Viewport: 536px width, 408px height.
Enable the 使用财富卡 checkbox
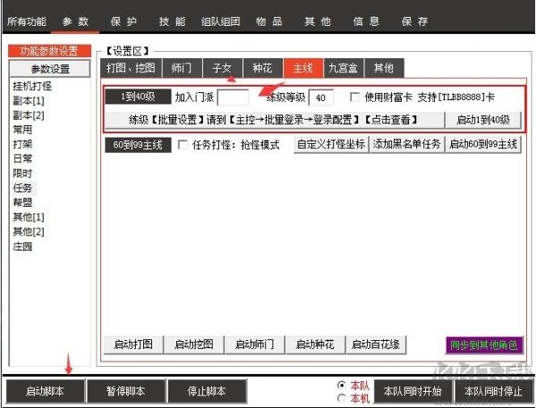click(356, 97)
